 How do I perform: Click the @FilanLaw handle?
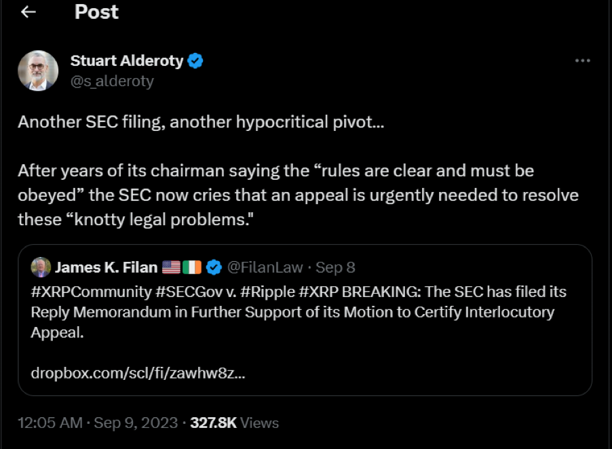click(265, 267)
